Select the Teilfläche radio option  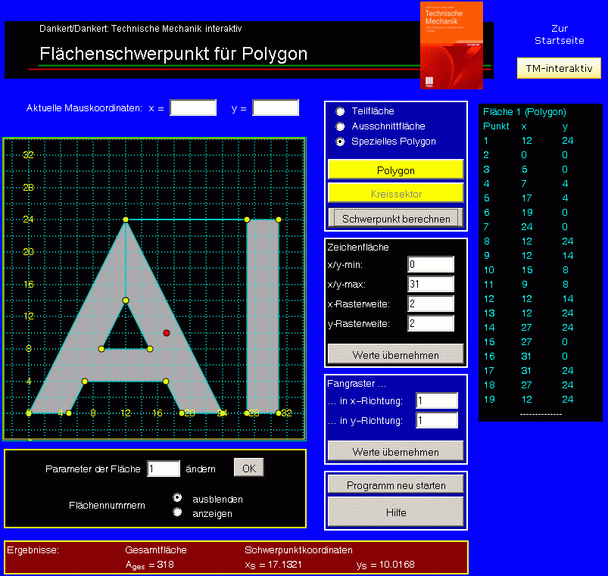[340, 111]
